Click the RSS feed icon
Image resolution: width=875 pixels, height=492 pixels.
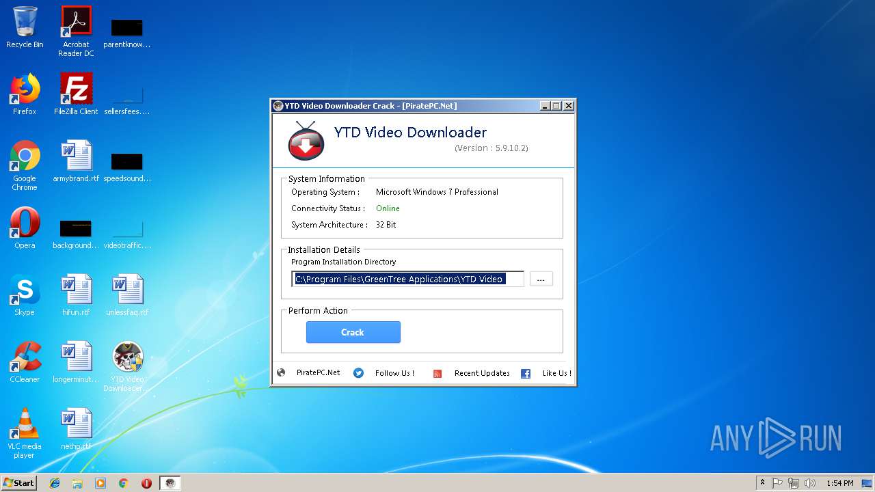click(437, 374)
